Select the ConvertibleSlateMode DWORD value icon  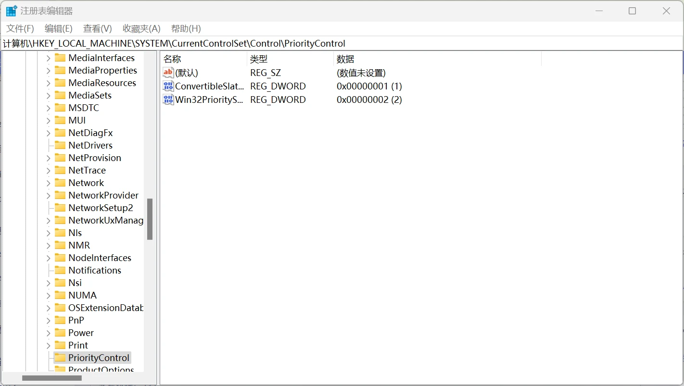[x=168, y=86]
